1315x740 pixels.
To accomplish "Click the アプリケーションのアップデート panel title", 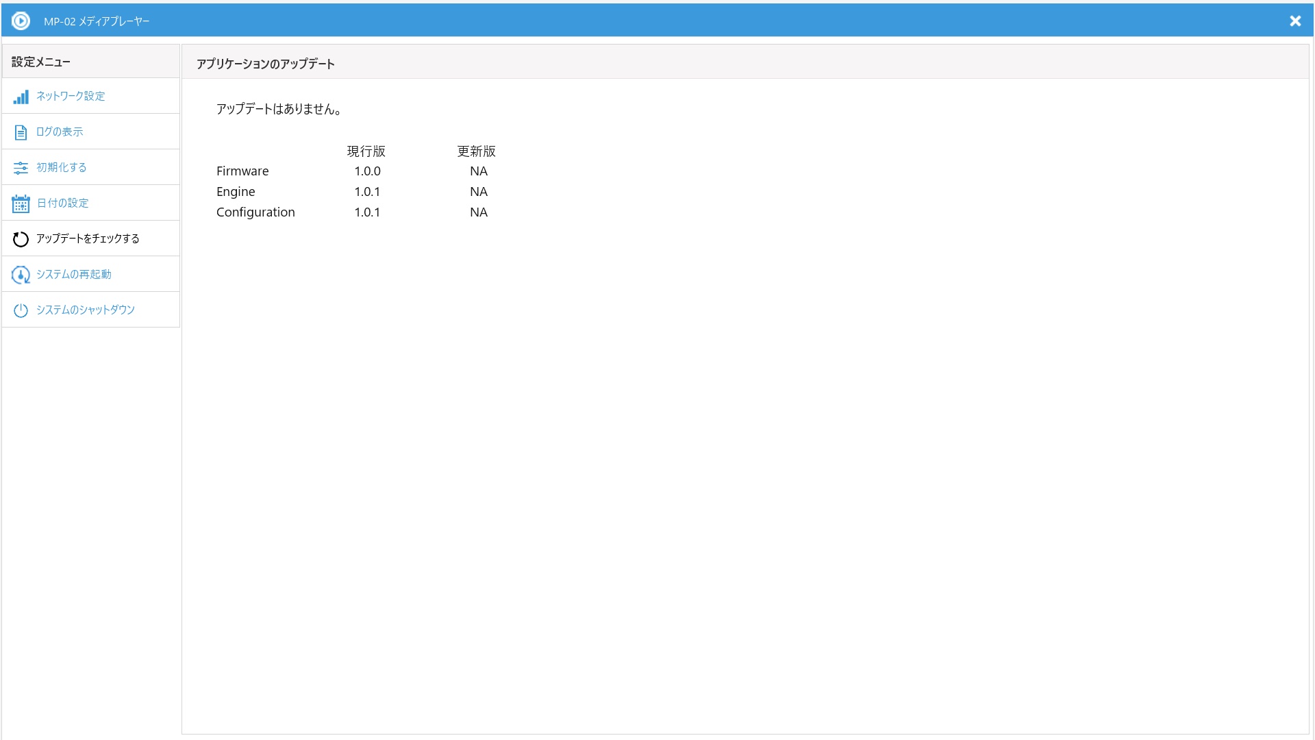I will [x=266, y=64].
